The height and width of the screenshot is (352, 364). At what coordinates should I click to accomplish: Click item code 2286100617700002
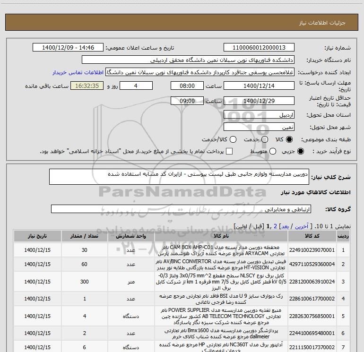coord(312,299)
